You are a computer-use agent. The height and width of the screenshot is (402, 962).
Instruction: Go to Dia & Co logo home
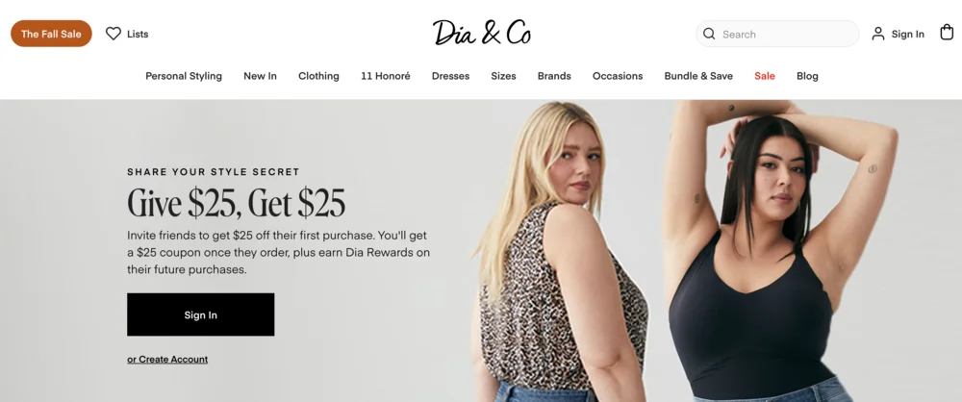tap(482, 33)
